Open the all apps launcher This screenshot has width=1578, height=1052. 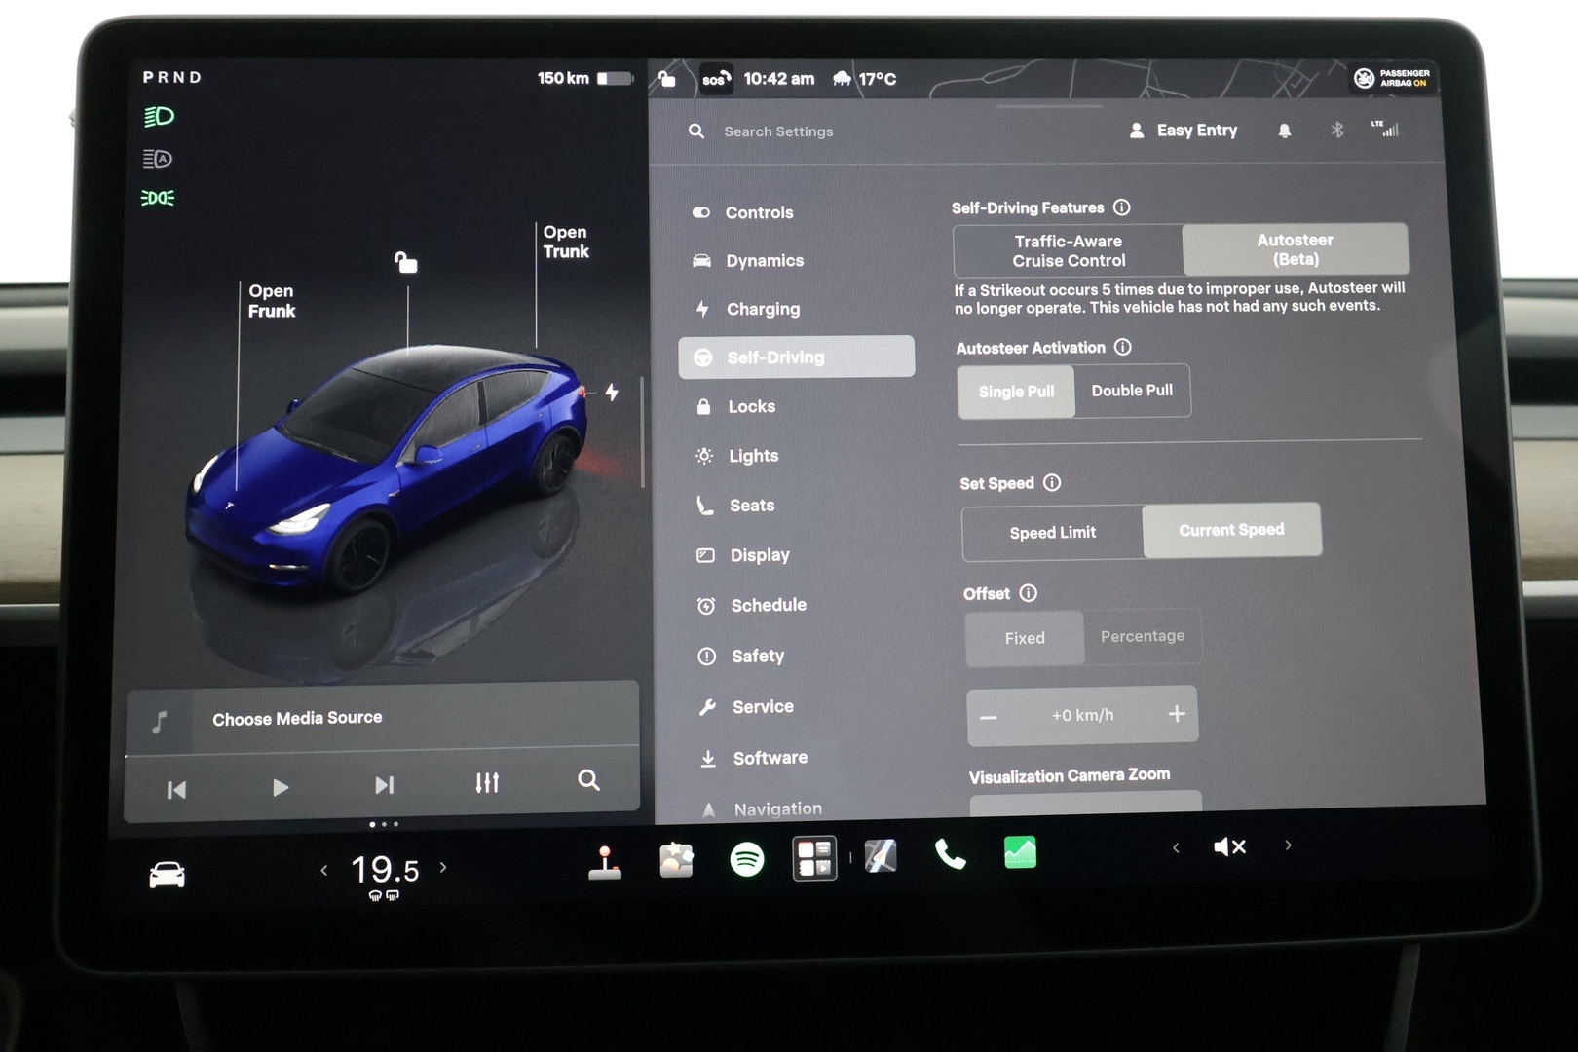(x=814, y=859)
